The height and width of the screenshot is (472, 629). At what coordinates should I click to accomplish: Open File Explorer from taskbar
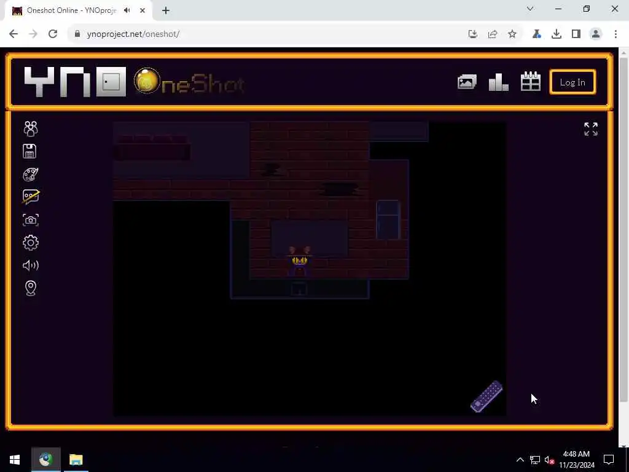click(76, 460)
